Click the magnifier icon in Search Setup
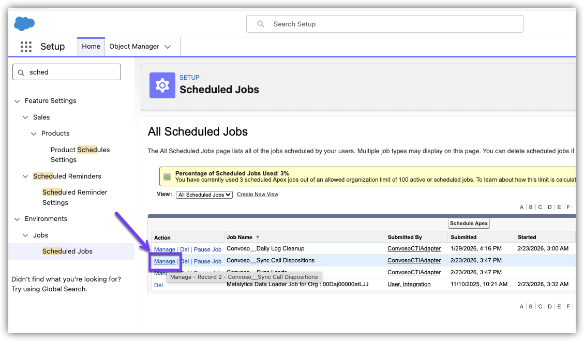 261,24
